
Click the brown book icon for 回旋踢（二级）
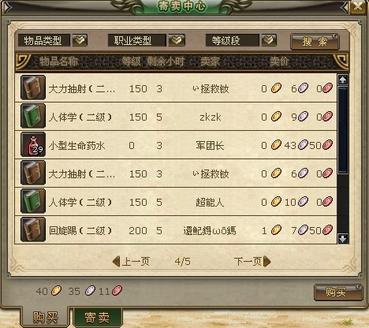tap(33, 229)
